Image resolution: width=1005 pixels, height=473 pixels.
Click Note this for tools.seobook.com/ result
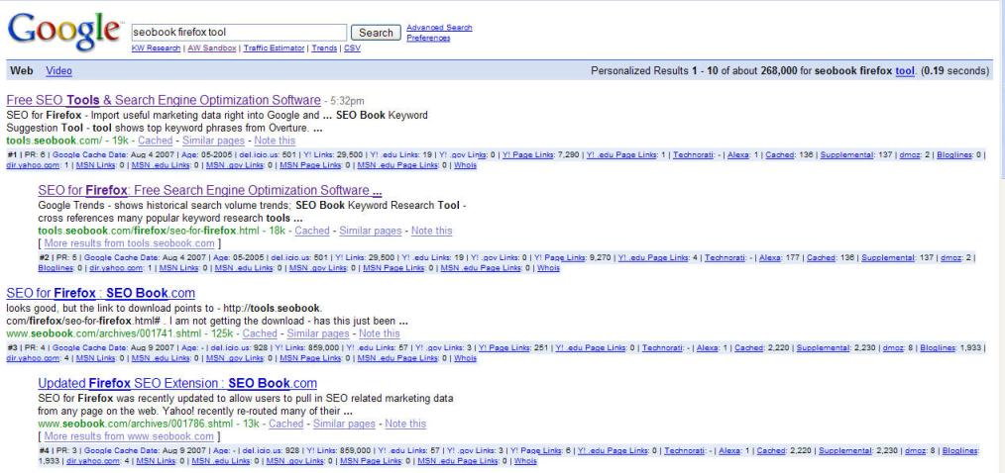275,141
